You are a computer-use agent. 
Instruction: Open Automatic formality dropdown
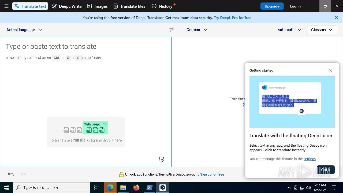pyautogui.click(x=289, y=30)
